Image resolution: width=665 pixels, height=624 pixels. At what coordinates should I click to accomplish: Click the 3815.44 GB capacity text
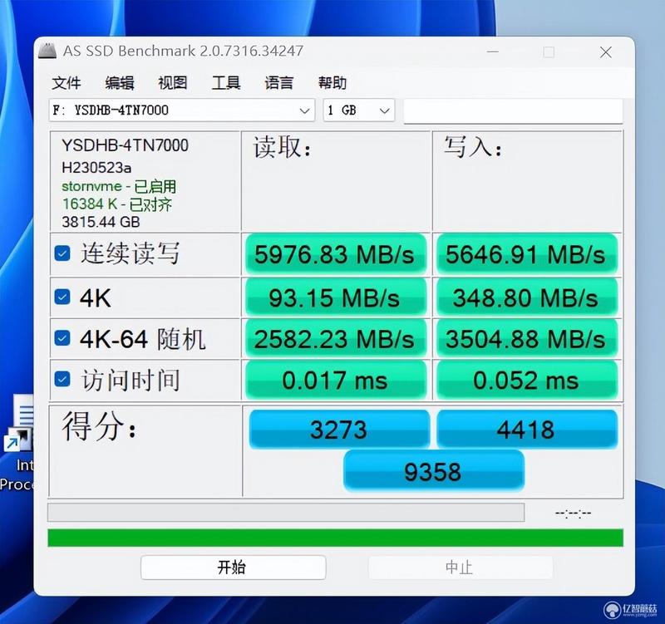point(101,222)
